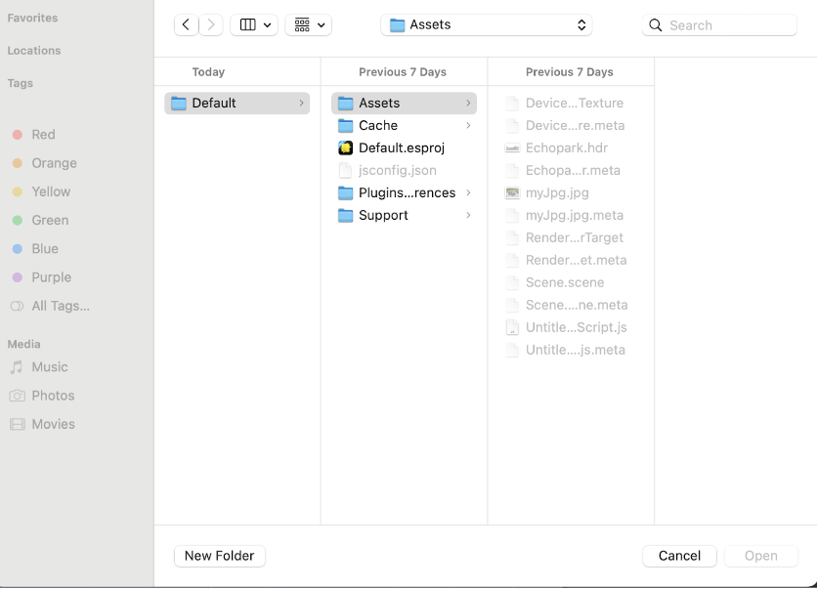Select the Blue tag in sidebar
Viewport: 817px width, 589px height.
[44, 248]
